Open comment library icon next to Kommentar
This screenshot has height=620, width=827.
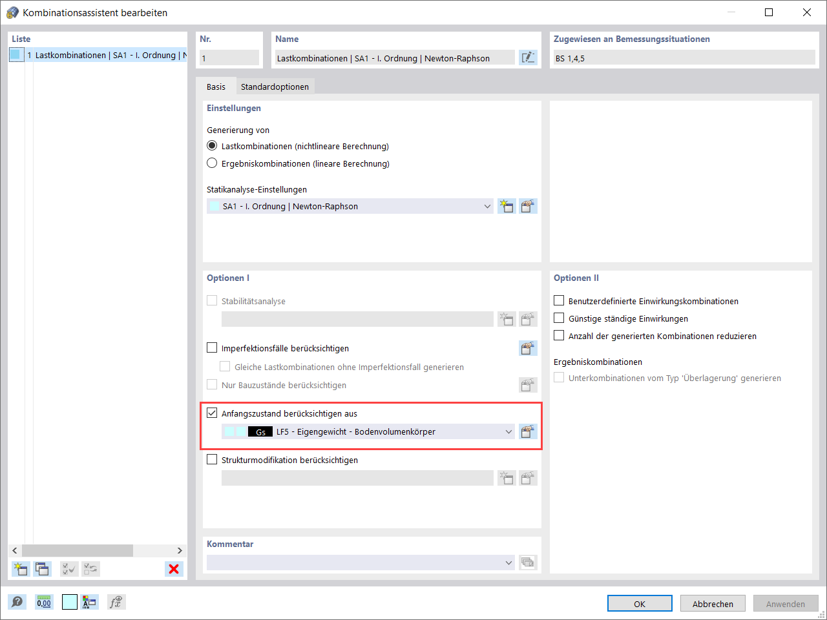[x=529, y=563]
